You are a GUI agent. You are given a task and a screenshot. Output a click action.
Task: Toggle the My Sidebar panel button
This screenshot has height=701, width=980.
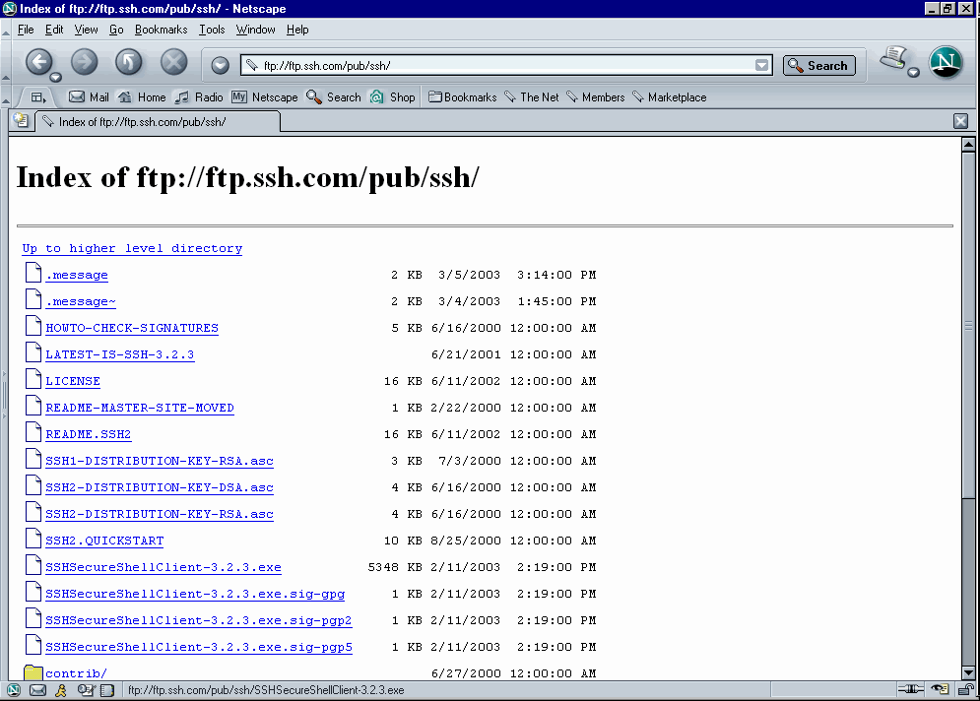(4, 394)
